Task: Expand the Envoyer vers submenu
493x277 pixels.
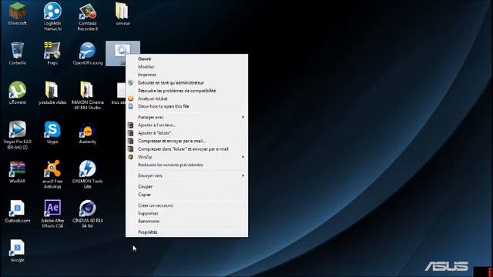Action: (x=186, y=175)
